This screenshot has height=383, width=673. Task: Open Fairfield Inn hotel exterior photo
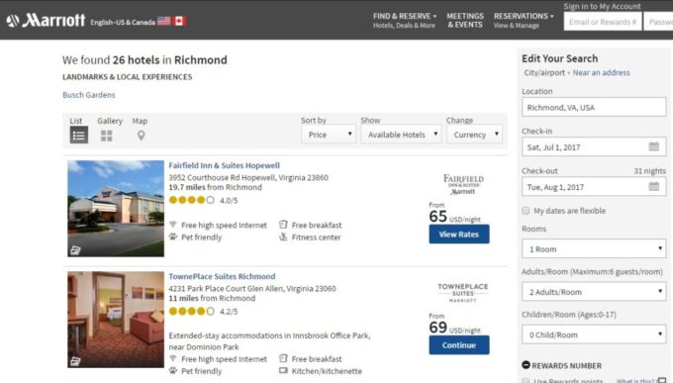click(116, 209)
